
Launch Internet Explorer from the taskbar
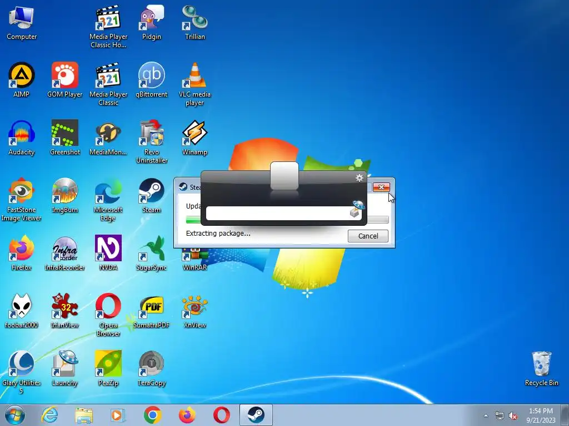[x=49, y=415]
